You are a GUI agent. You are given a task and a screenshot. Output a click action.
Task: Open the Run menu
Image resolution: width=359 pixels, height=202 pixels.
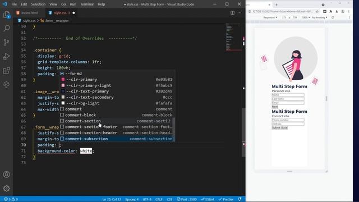click(x=73, y=4)
